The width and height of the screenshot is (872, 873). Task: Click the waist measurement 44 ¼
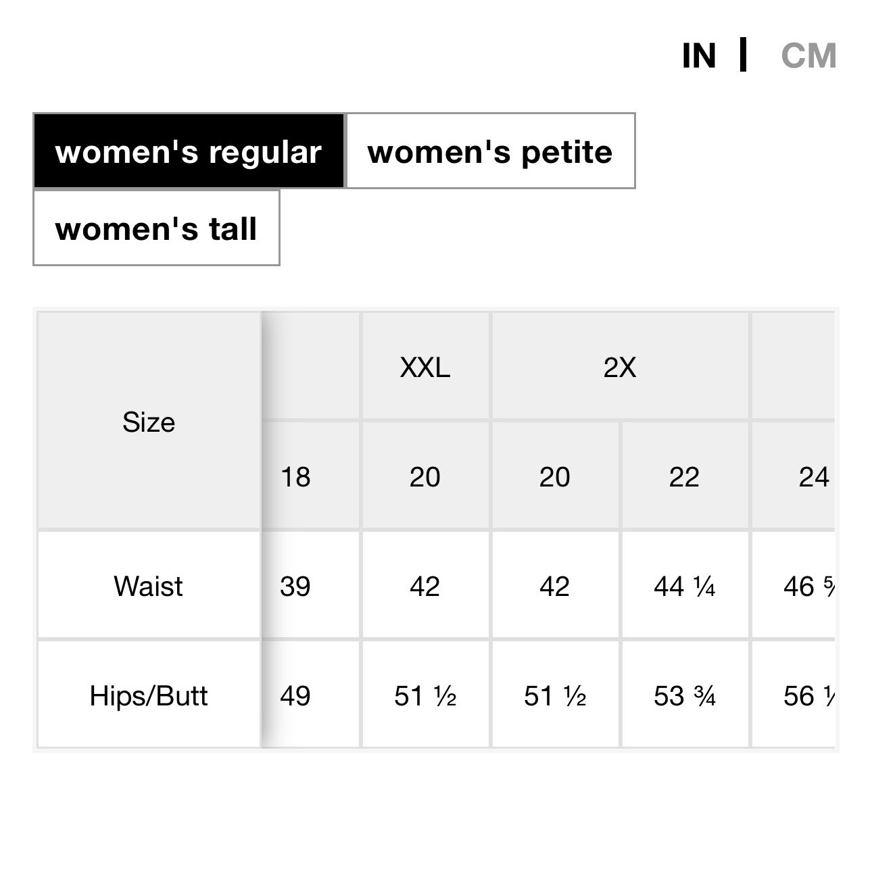click(x=684, y=587)
